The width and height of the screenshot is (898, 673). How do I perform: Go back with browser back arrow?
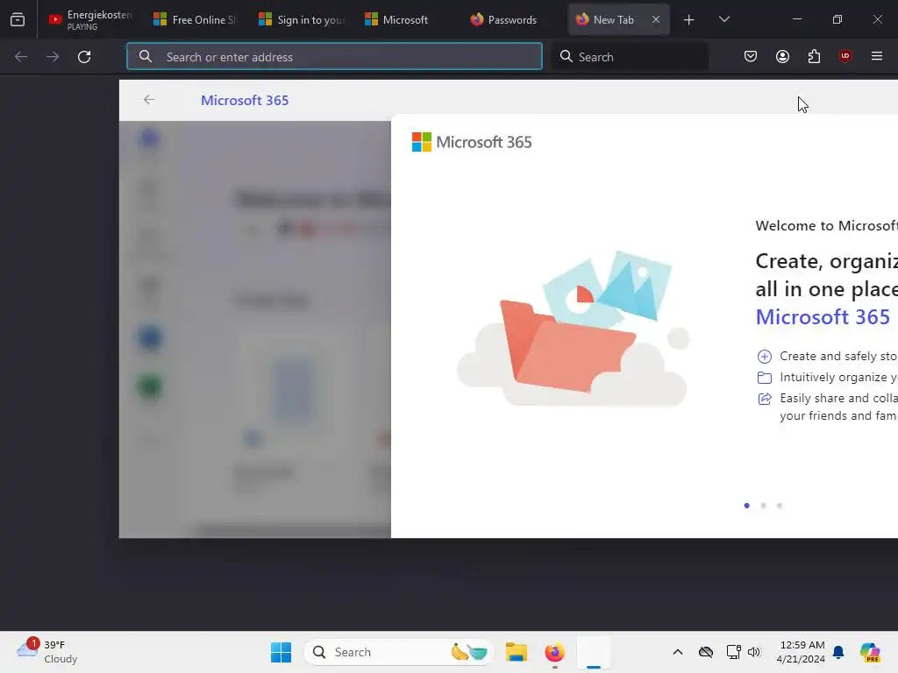coord(21,56)
